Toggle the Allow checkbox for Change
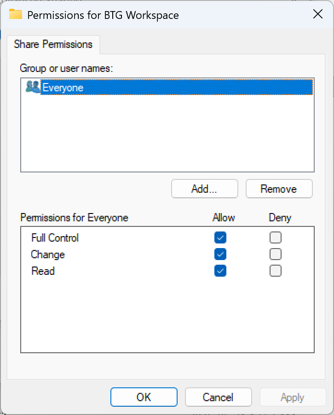 pyautogui.click(x=220, y=254)
